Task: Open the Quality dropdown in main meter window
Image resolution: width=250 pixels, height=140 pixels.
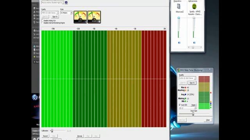Action: point(50,13)
